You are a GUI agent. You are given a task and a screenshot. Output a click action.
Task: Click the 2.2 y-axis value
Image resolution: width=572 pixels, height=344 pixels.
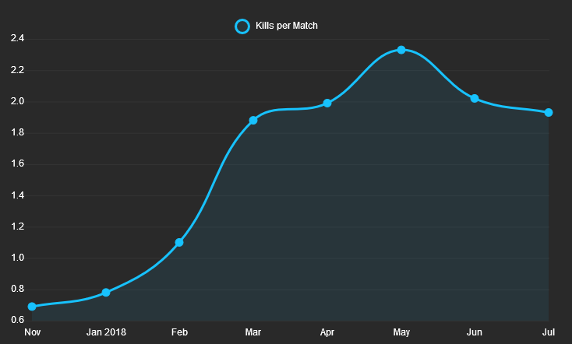(x=17, y=69)
